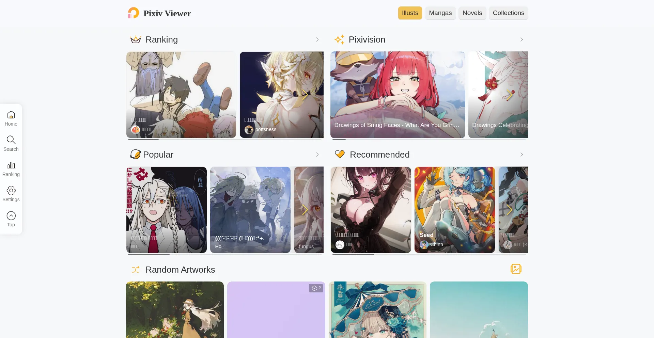The image size is (654, 338).
Task: Click the multi-page layers badge on purple artwork
Action: tap(315, 288)
